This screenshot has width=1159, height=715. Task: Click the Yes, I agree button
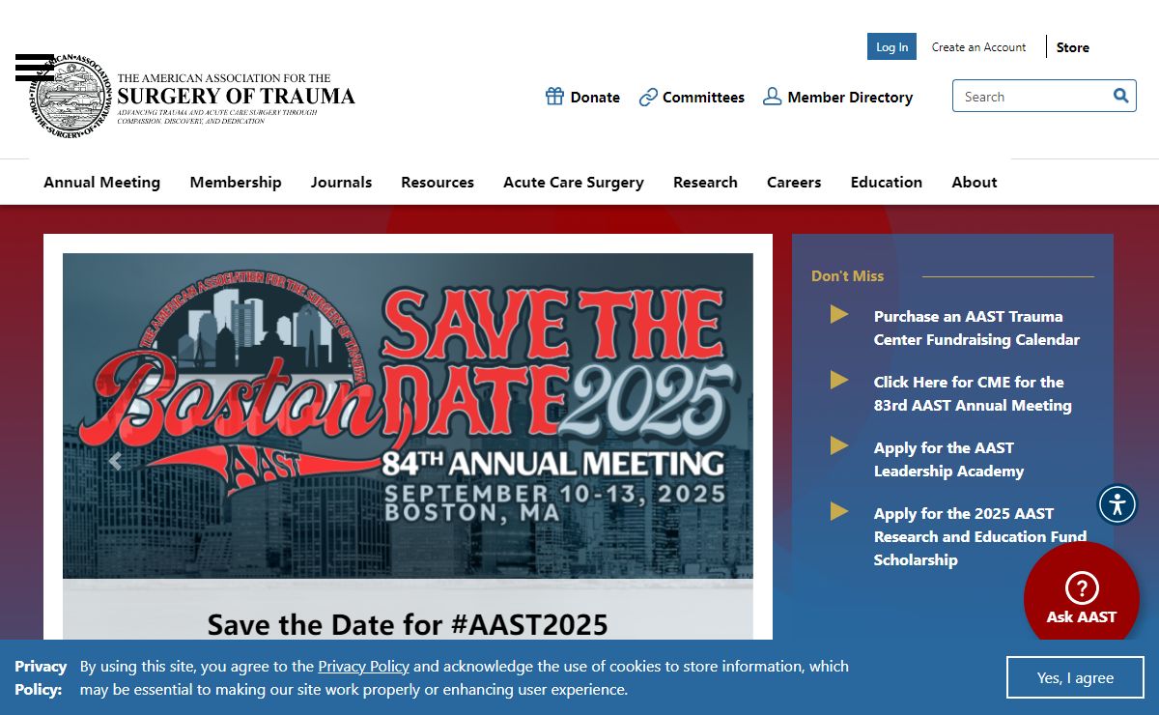[1075, 677]
